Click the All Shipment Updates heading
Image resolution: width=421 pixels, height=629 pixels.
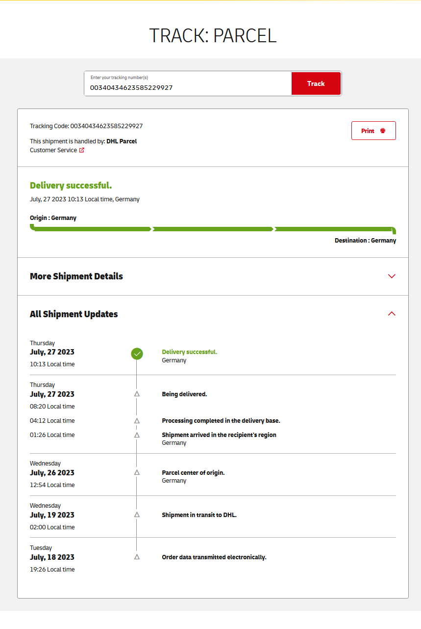74,314
